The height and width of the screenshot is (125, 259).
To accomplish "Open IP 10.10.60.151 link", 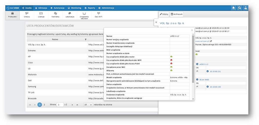I will pyautogui.click(x=215, y=71).
